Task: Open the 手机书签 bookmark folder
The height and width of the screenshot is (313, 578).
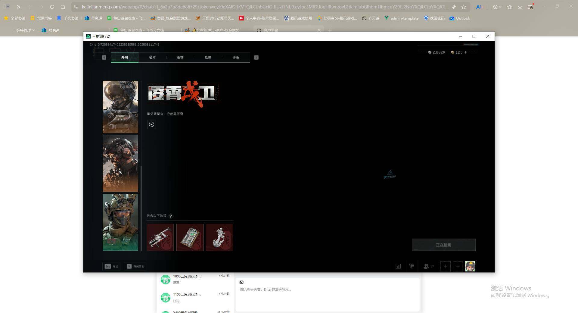Action: [x=68, y=18]
